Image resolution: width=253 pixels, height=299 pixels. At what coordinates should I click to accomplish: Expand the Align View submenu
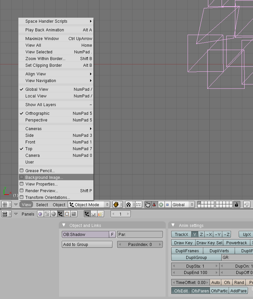(56, 74)
